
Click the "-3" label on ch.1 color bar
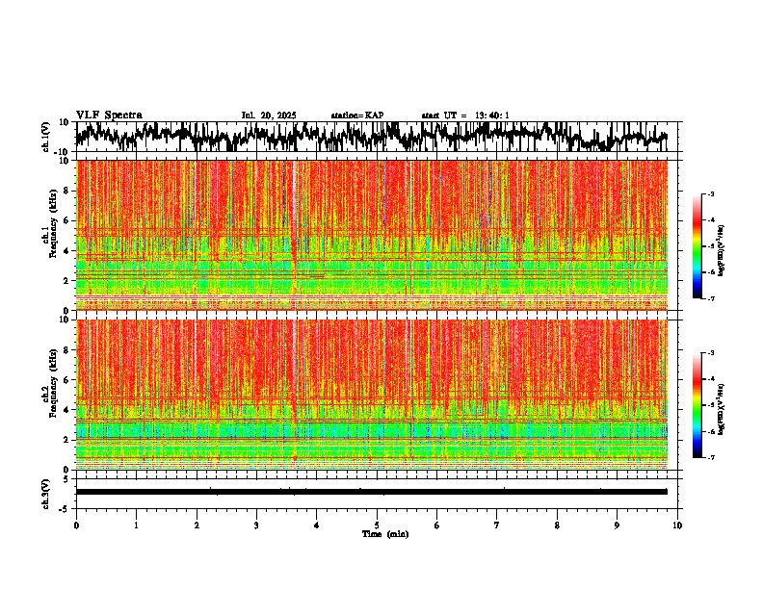[711, 193]
